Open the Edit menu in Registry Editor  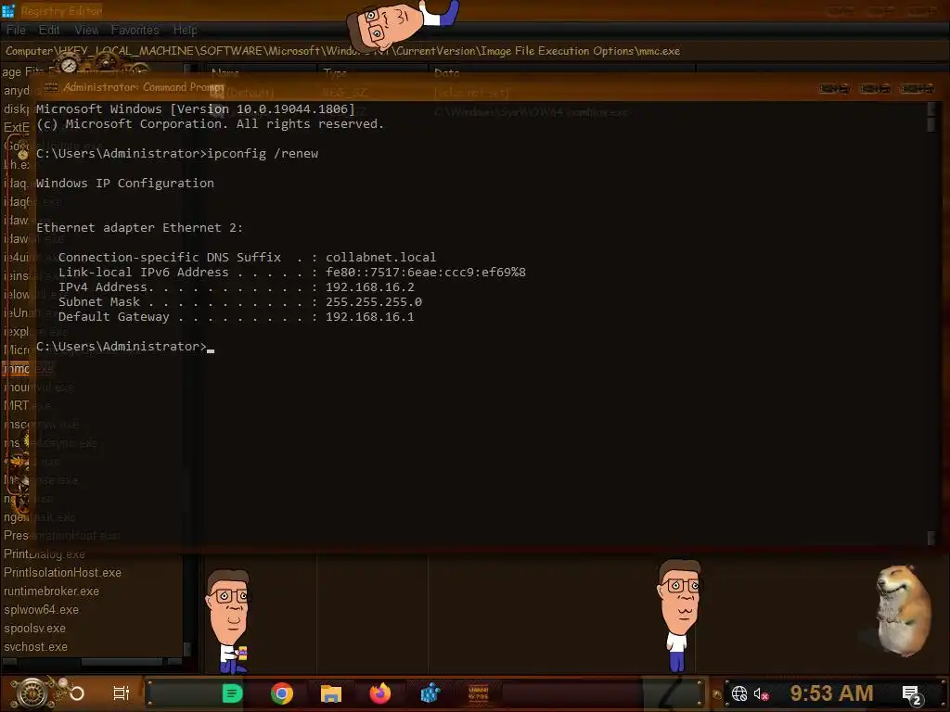(49, 30)
